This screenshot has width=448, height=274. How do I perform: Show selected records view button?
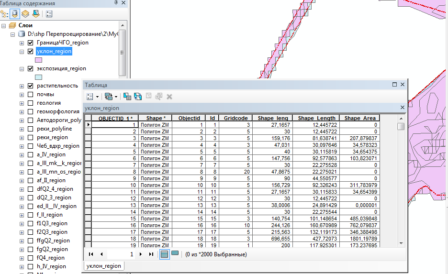(x=175, y=254)
